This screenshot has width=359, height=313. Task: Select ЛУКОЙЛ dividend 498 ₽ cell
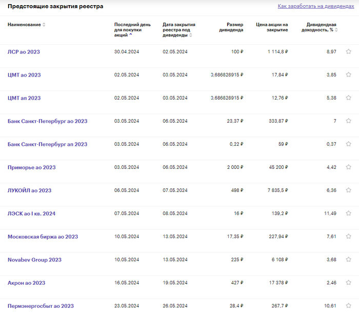coord(237,190)
